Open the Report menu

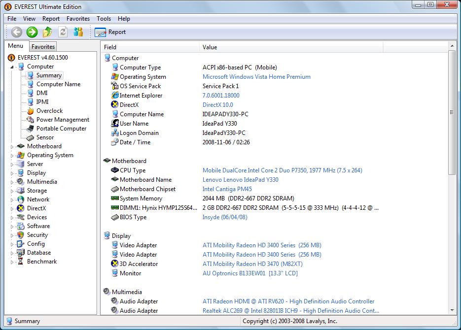point(51,19)
